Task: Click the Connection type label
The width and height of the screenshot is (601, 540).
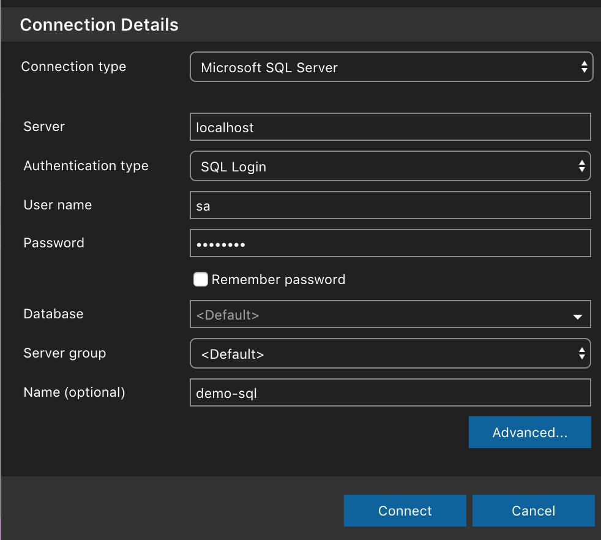Action: click(73, 66)
